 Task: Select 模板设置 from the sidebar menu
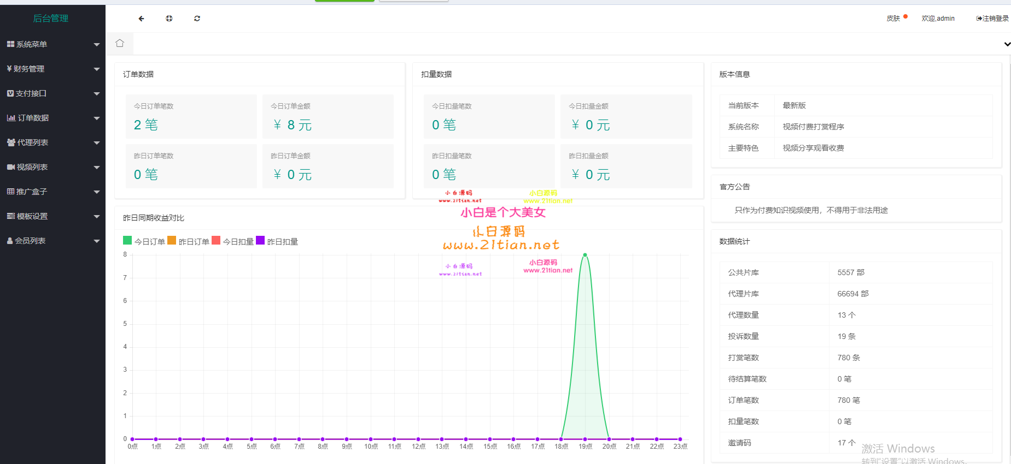(32, 216)
